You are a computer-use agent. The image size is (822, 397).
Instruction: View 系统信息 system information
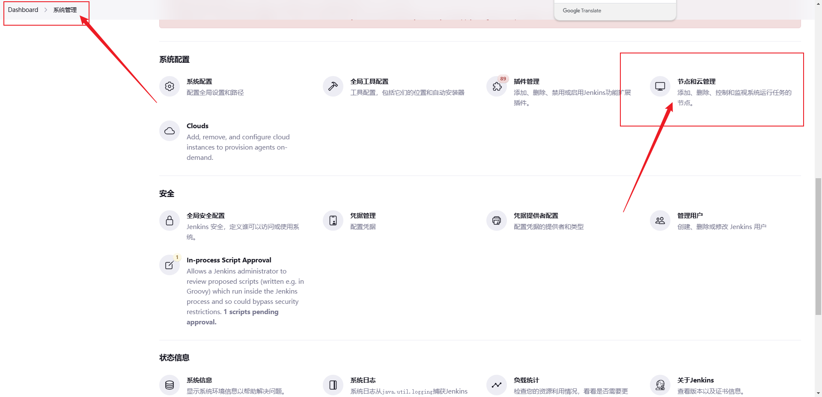(200, 380)
